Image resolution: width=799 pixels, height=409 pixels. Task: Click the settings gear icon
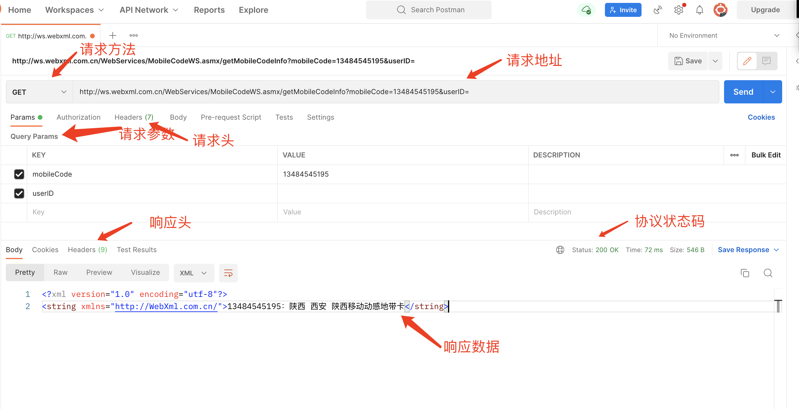pyautogui.click(x=678, y=10)
